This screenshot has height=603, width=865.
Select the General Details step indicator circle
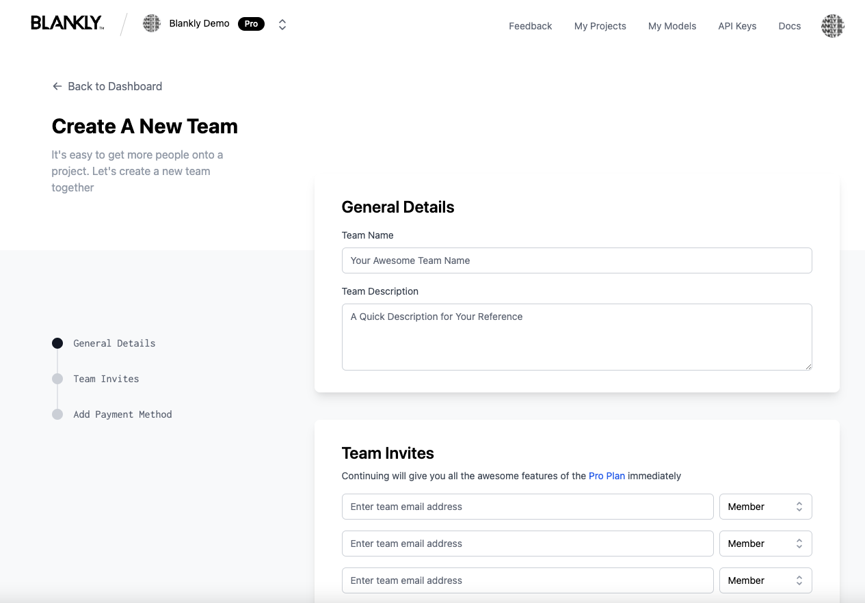click(57, 343)
